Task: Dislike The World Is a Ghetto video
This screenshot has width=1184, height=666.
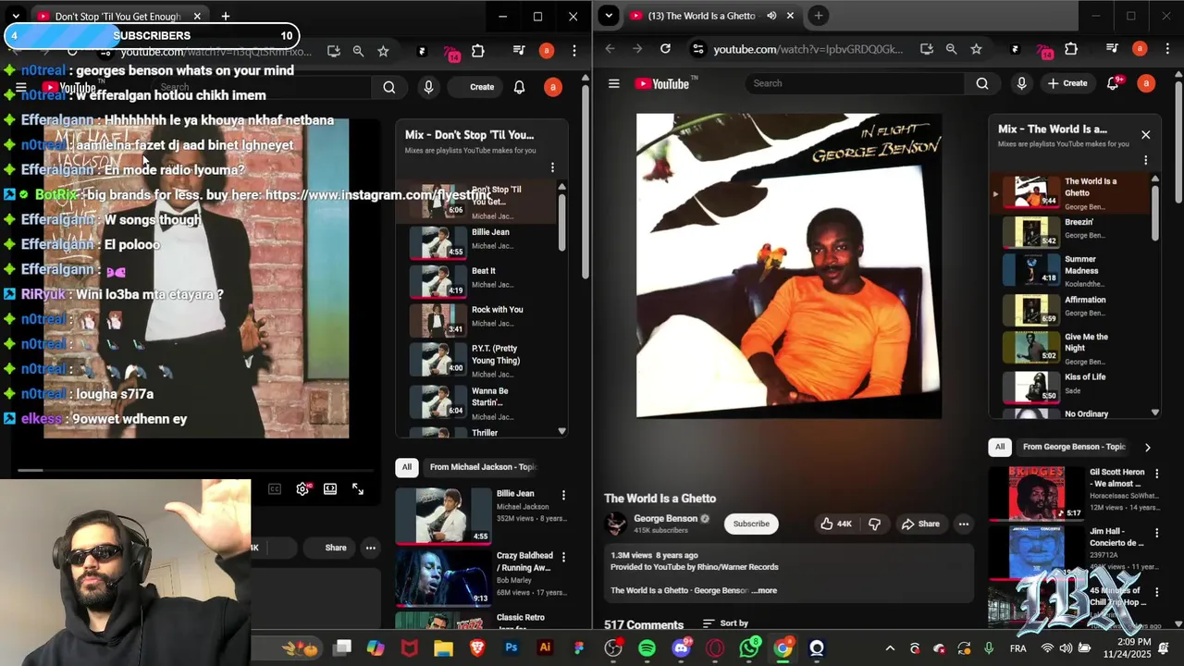Action: (x=874, y=524)
